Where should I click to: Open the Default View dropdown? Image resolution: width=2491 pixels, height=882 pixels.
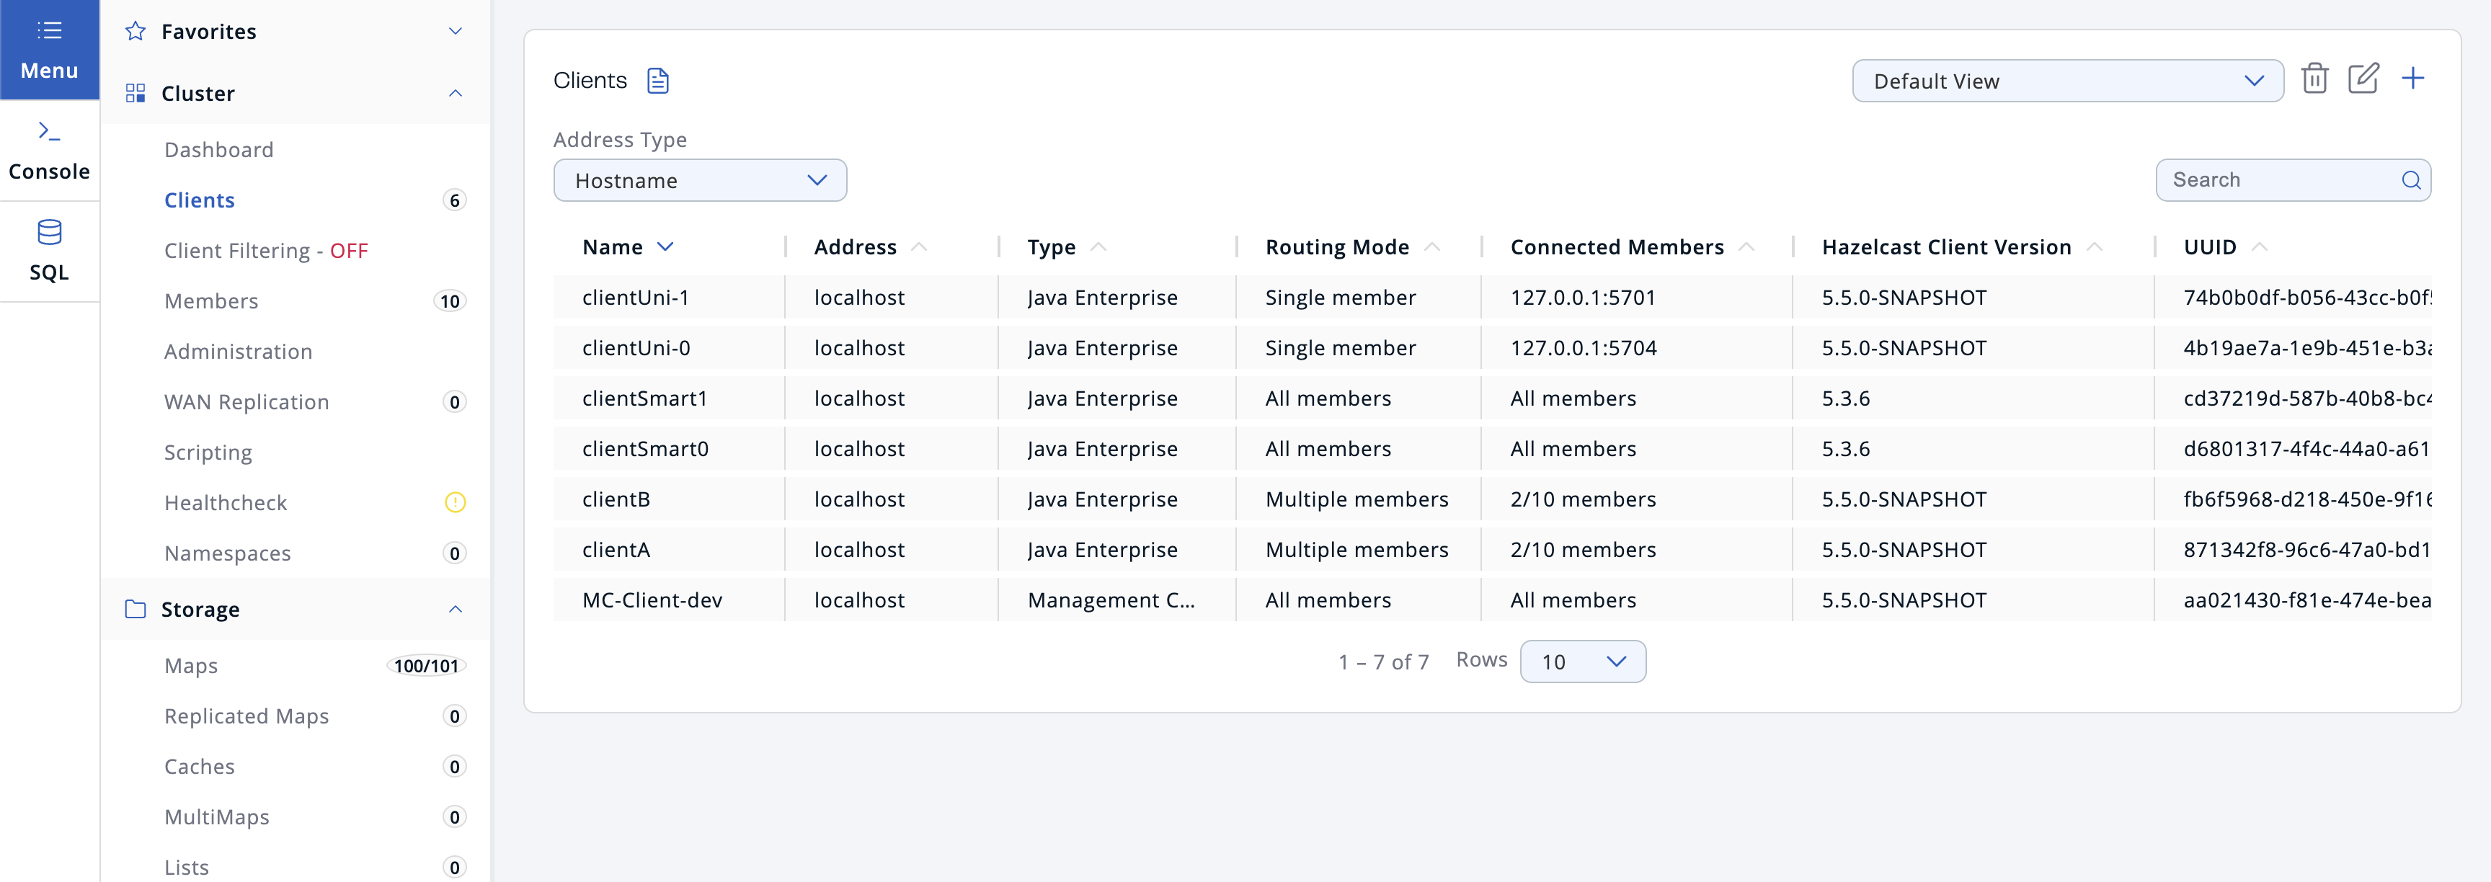(2065, 79)
